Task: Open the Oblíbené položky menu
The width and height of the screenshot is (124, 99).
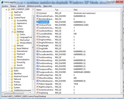Action: click(x=34, y=6)
